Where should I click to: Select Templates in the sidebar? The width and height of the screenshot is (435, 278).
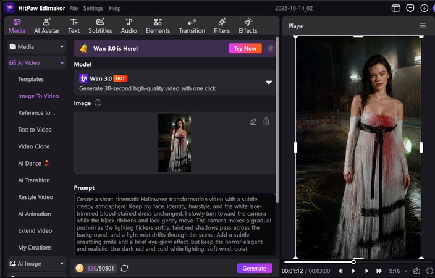point(31,79)
